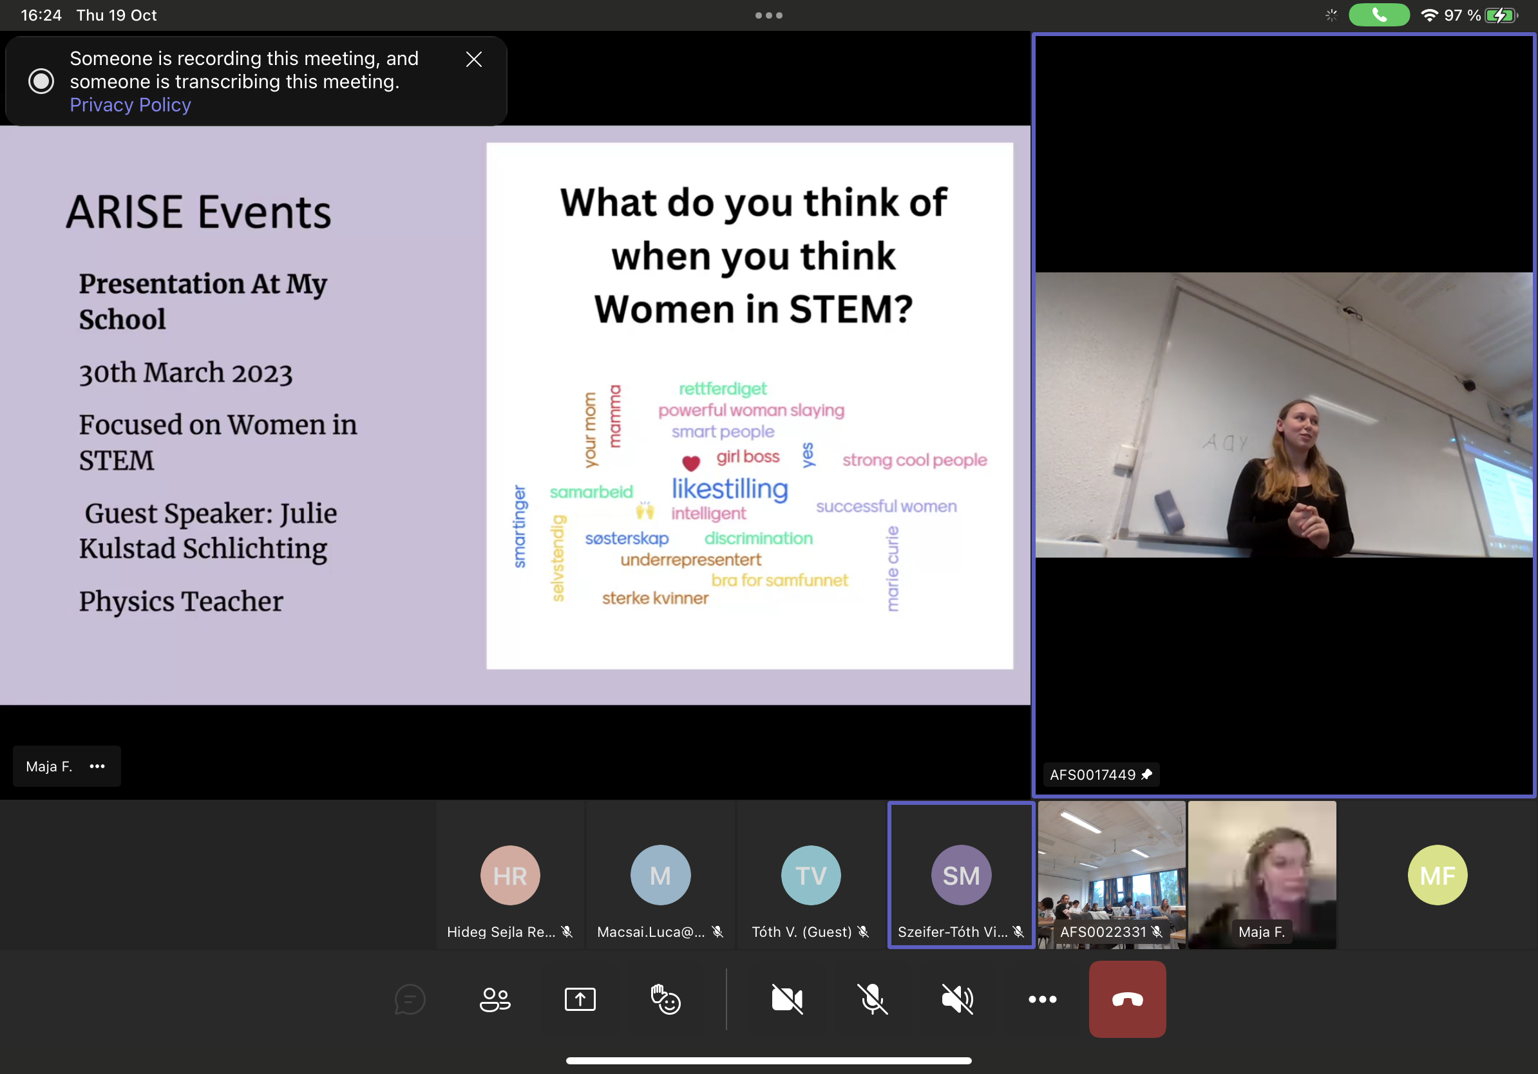Dismiss the recording notification banner

pyautogui.click(x=473, y=60)
